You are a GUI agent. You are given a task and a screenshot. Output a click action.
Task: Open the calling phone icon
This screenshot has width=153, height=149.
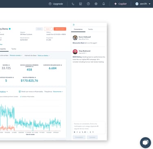(73, 4)
